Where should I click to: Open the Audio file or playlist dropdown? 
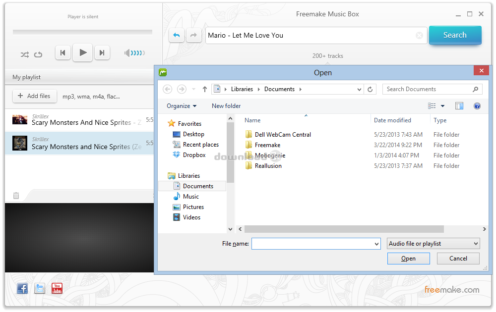coord(434,244)
